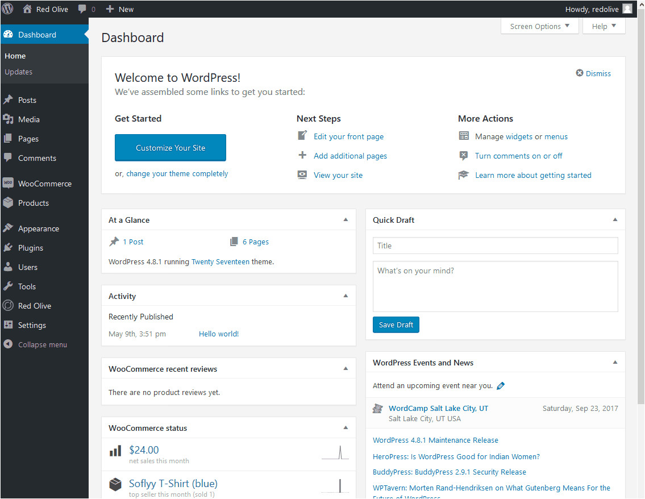This screenshot has height=499, width=645.
Task: Open the WooCommerce menu
Action: pos(44,184)
